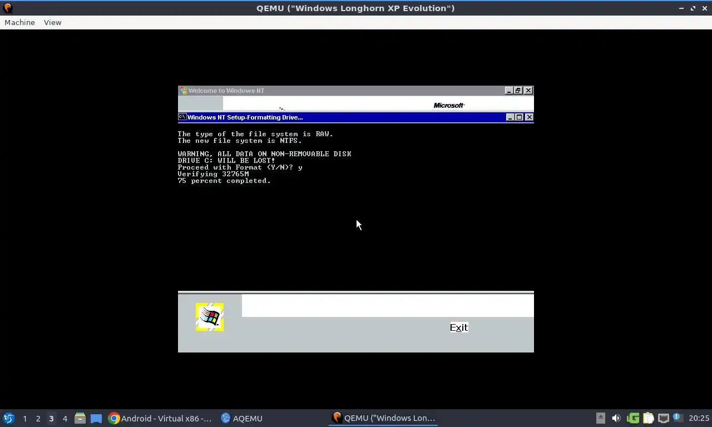
Task: Click the green system monitor tray icon
Action: click(633, 418)
